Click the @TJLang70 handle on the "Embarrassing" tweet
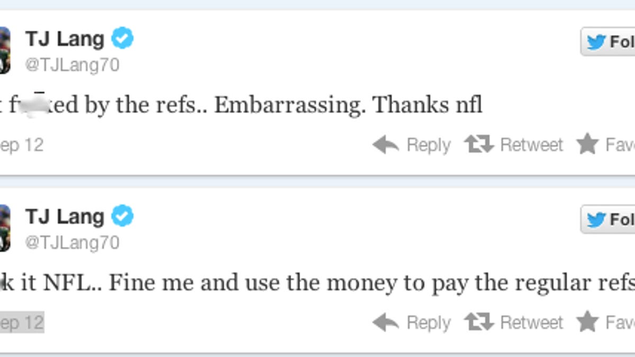The height and width of the screenshot is (357, 635). 72,65
